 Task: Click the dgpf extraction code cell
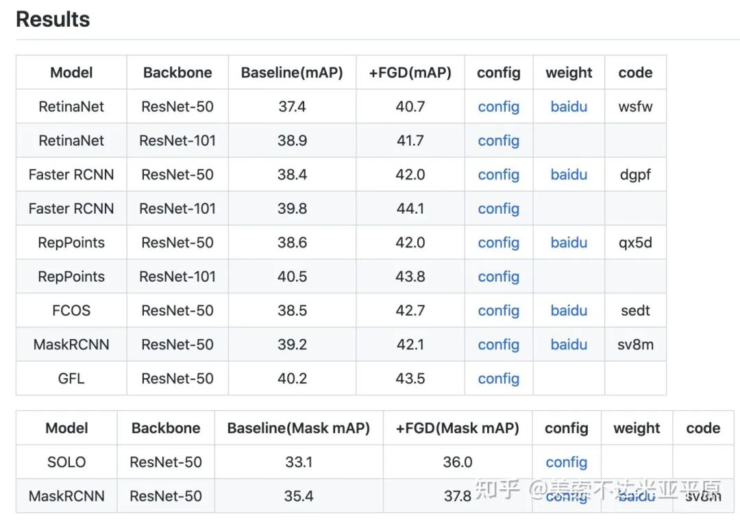(x=635, y=175)
